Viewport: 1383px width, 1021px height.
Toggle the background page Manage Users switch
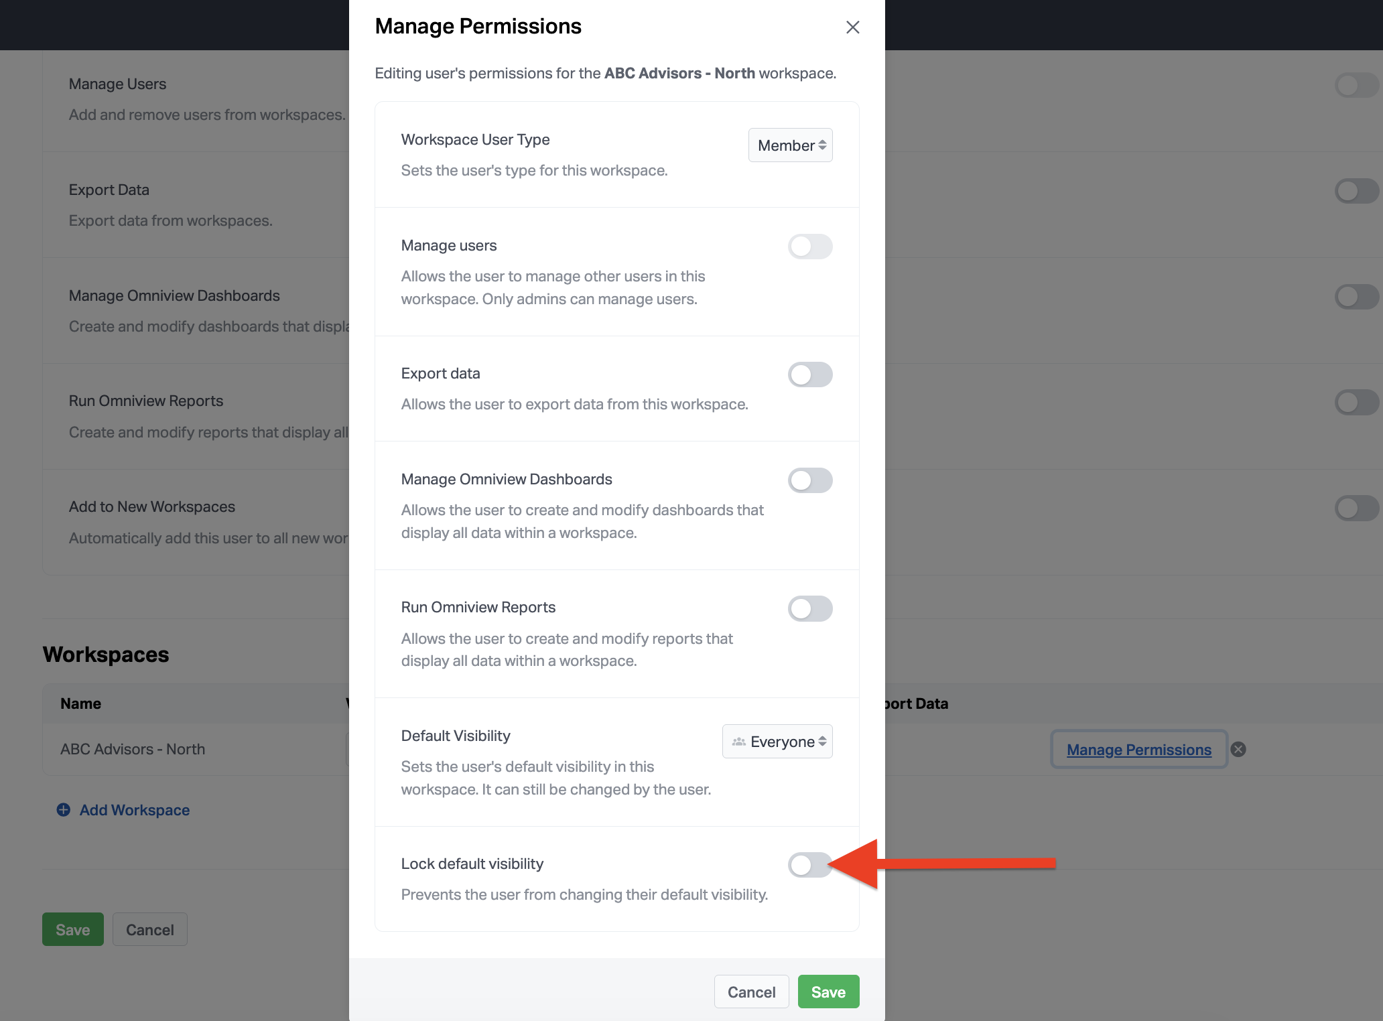[x=1356, y=85]
